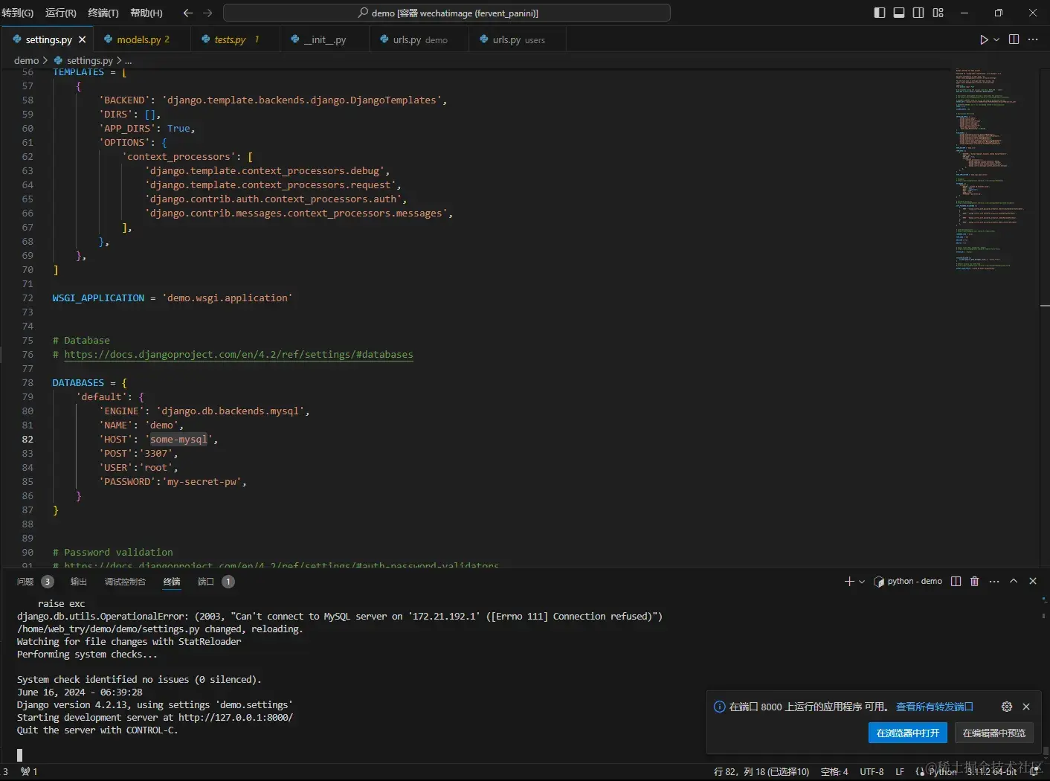Show the 调试控制台 debug console panel
Screen dimensions: 1050x781
click(x=125, y=582)
